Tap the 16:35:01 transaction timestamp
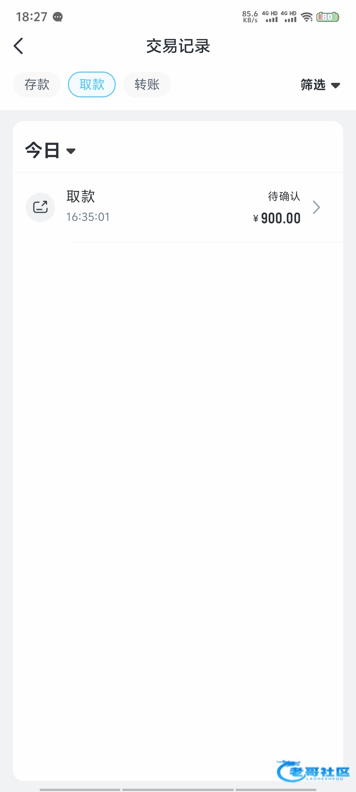The height and width of the screenshot is (792, 356). pos(88,217)
